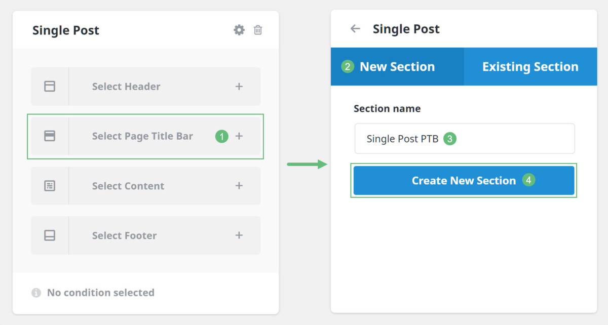Select the New Section tab
The image size is (608, 325).
tap(397, 66)
